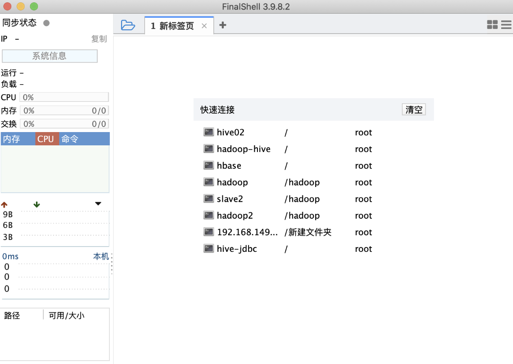513x364 pixels.
Task: Click the green macOS zoom button
Action: 34,7
